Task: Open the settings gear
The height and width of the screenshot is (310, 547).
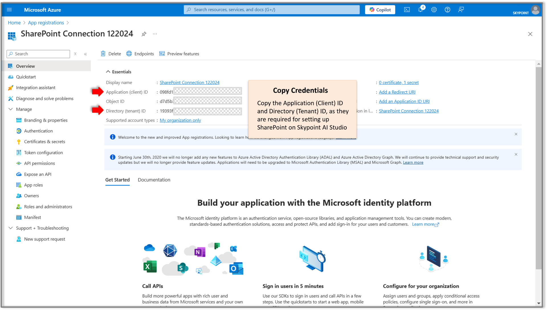Action: 434,9
